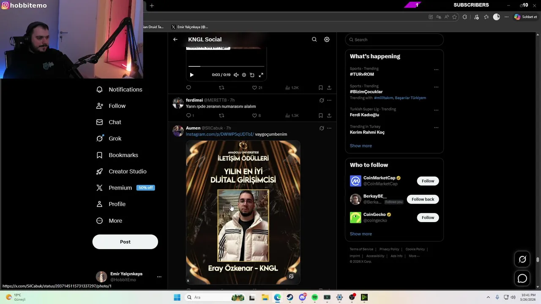Open Premium 50% off offer
The width and height of the screenshot is (541, 304).
126,188
